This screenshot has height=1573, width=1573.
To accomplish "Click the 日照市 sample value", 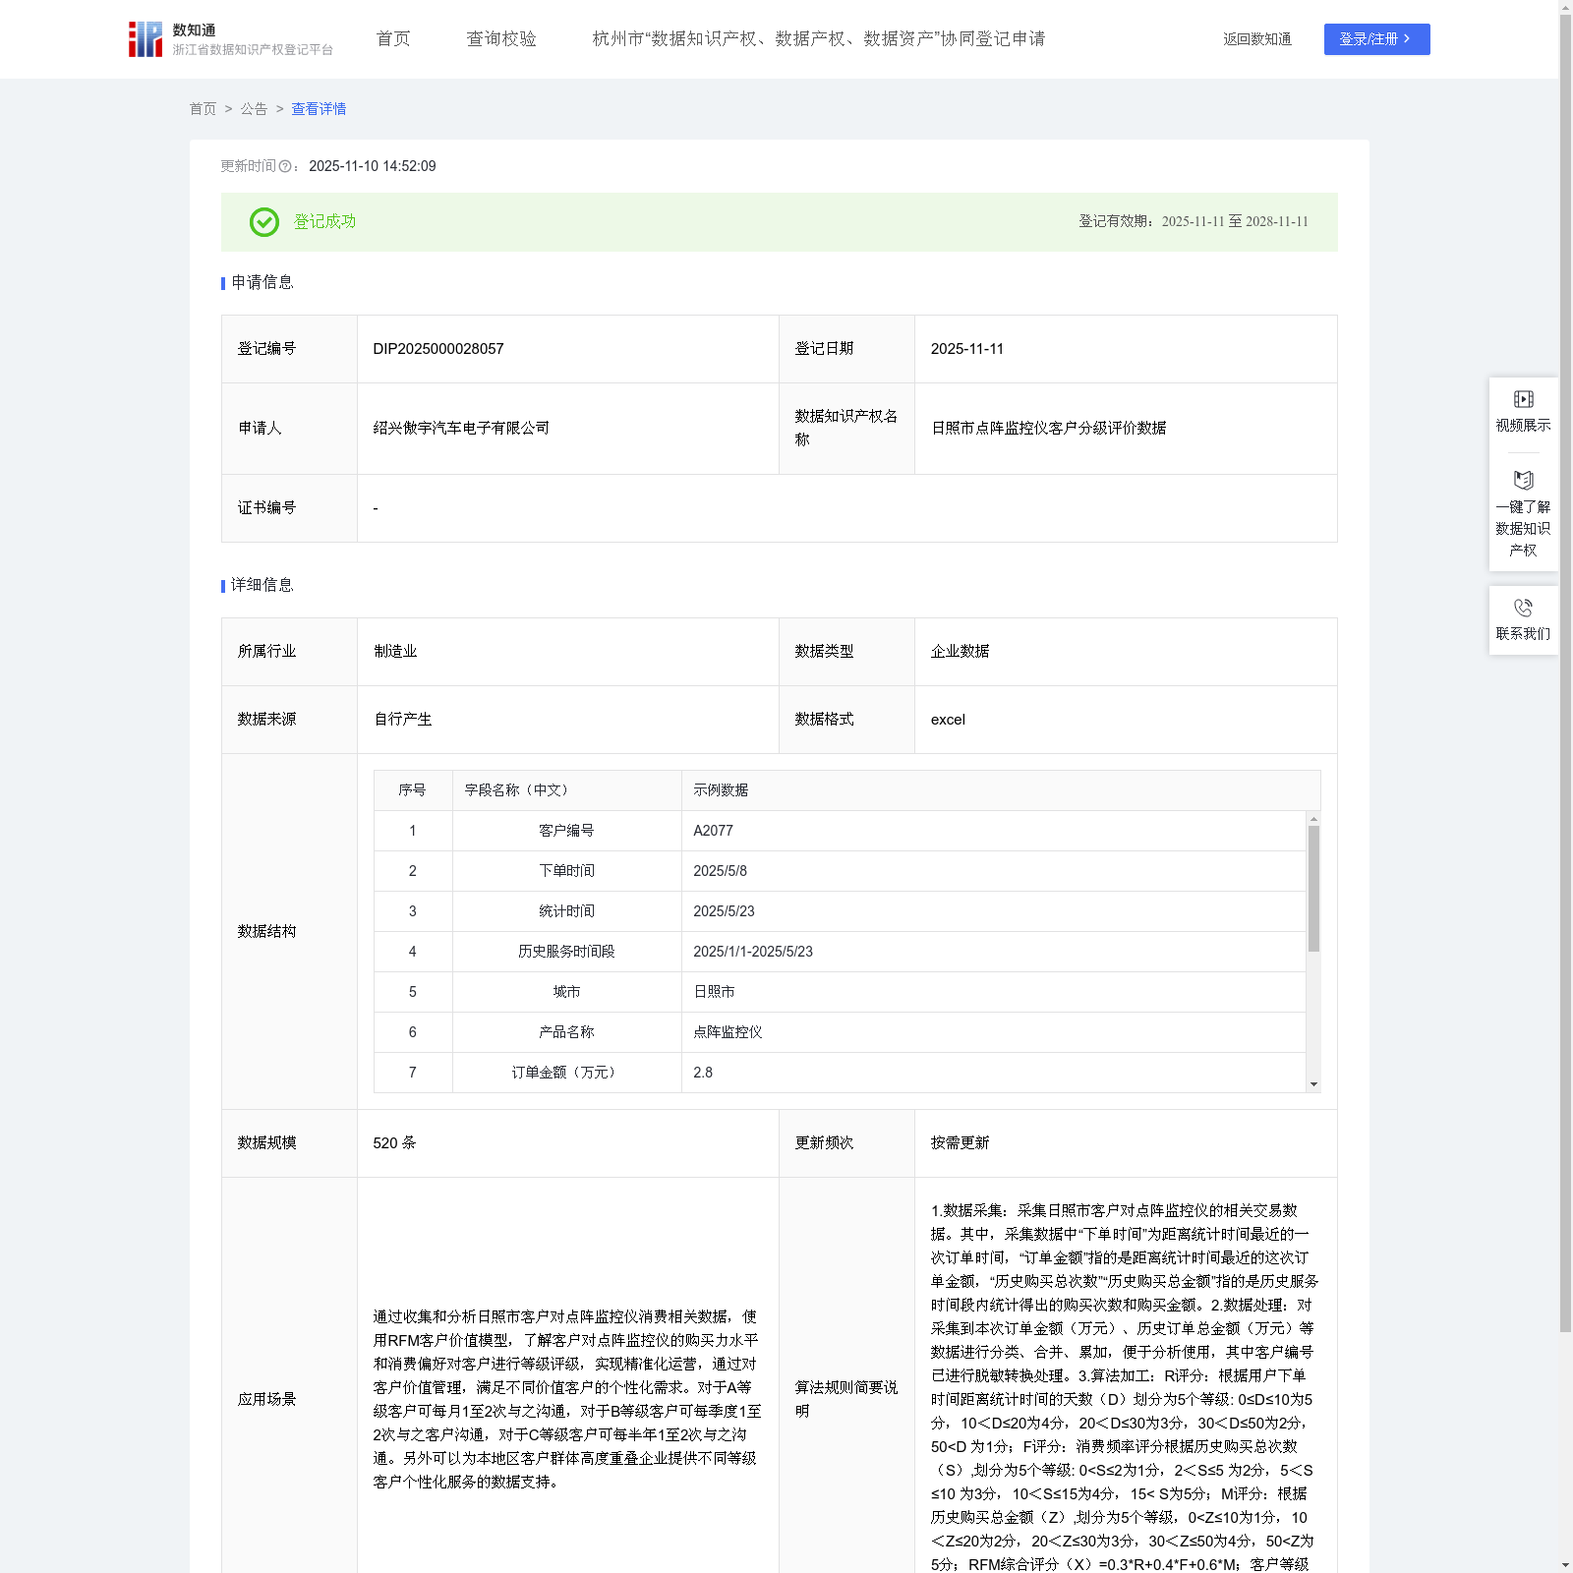I will pos(714,992).
